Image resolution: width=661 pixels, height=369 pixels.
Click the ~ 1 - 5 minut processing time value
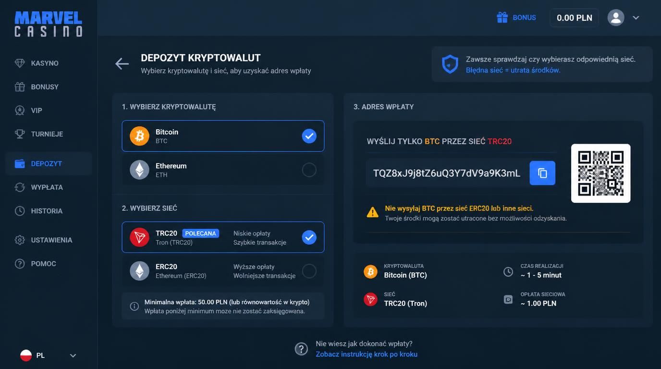pos(541,275)
